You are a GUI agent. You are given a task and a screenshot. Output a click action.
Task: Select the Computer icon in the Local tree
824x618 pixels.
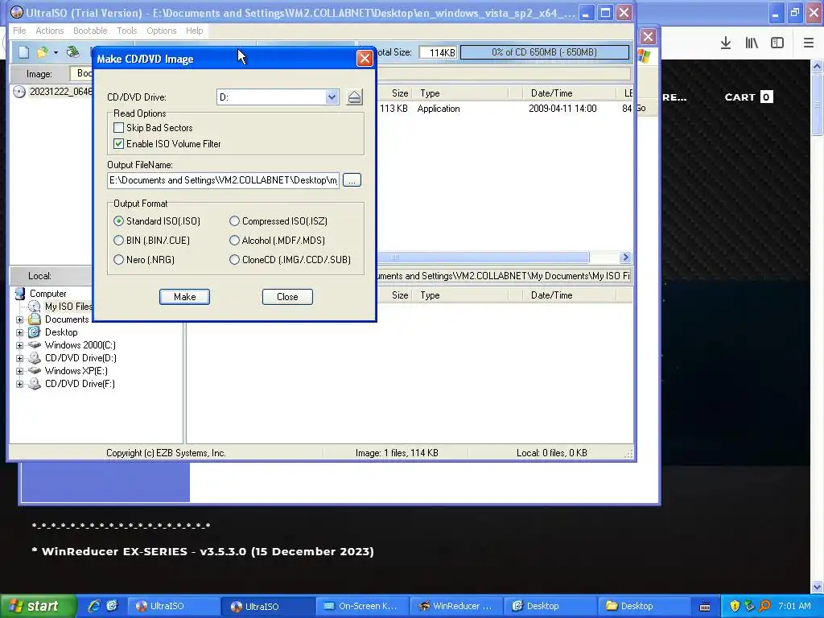(x=20, y=293)
